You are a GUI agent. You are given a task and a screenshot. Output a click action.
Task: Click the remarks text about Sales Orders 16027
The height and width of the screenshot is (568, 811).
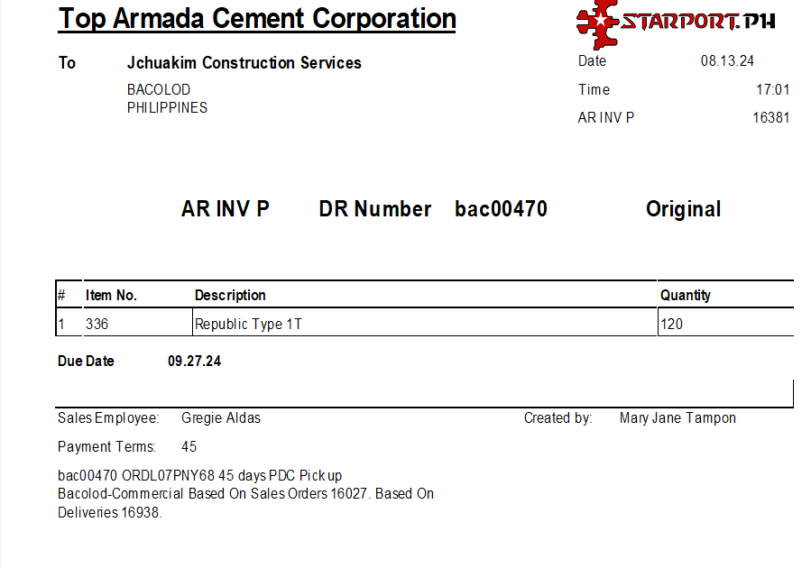click(245, 494)
